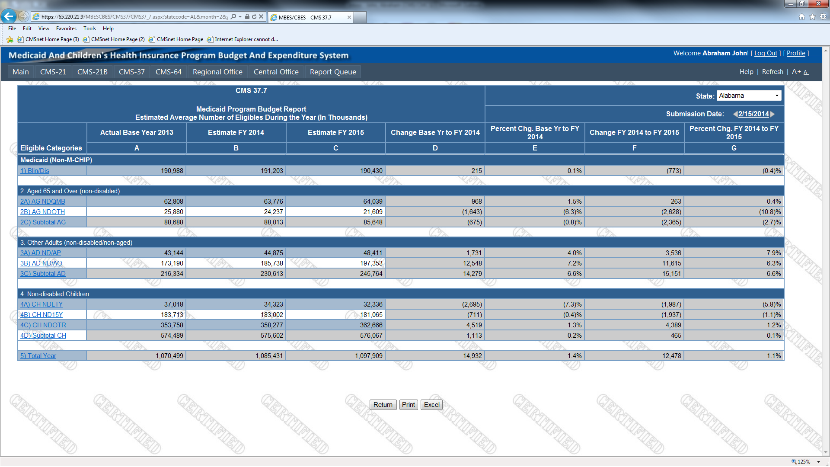Open the CMS-64 navigation tab
Viewport: 830px width, 467px height.
point(168,72)
